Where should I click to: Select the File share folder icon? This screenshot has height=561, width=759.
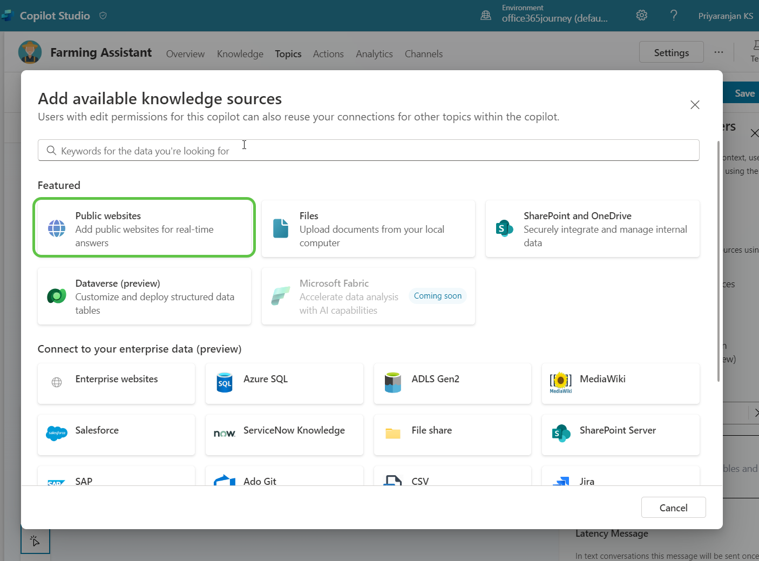pyautogui.click(x=393, y=434)
